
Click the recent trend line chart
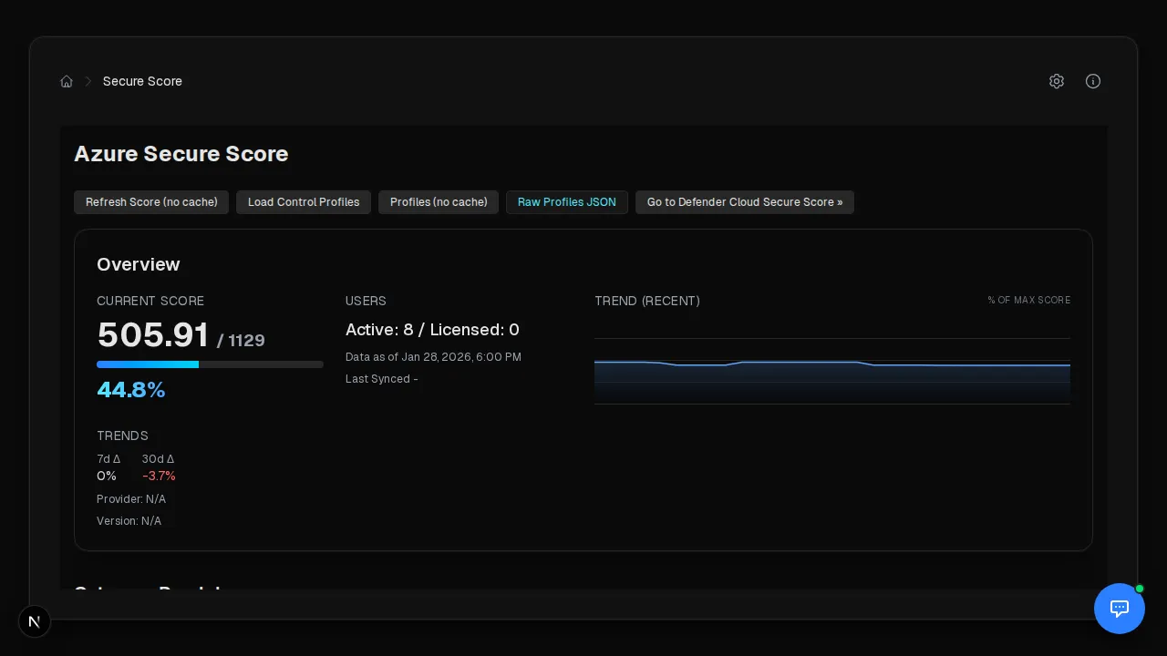pyautogui.click(x=832, y=371)
